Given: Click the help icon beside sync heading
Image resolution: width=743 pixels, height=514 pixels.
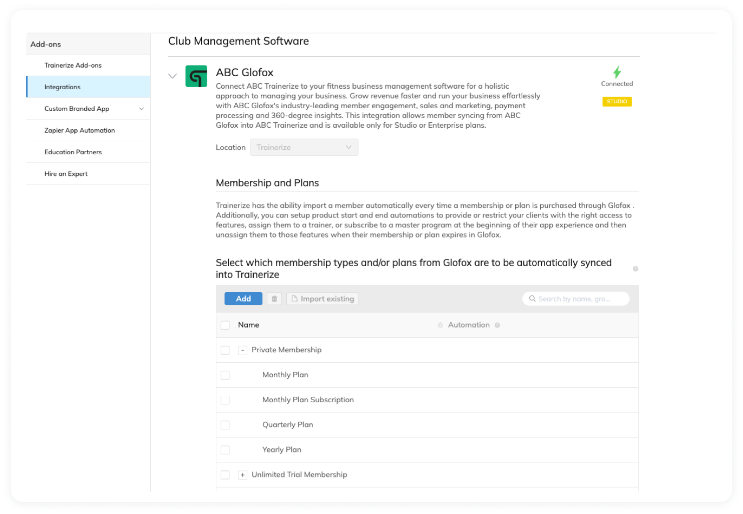Looking at the screenshot, I should 635,269.
